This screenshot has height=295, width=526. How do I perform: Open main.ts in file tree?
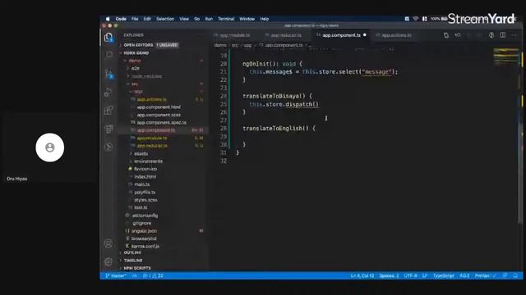pos(142,184)
